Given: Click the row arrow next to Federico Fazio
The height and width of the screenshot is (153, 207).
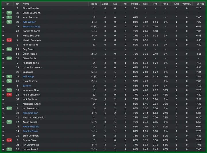Looking at the screenshot, I should pyautogui.click(x=3, y=63).
